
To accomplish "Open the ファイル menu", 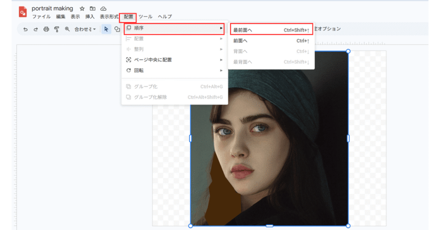I will click(41, 17).
